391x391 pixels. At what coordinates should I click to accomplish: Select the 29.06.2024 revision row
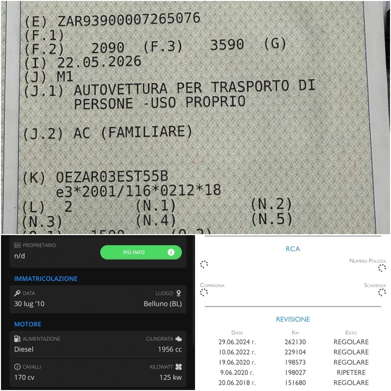294,342
